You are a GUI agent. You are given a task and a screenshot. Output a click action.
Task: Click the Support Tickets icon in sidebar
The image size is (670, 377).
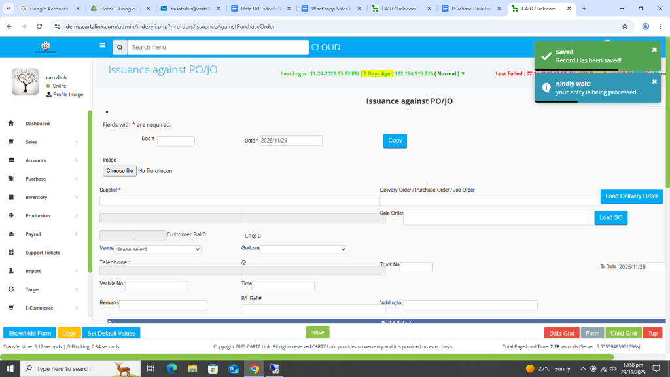(x=11, y=253)
